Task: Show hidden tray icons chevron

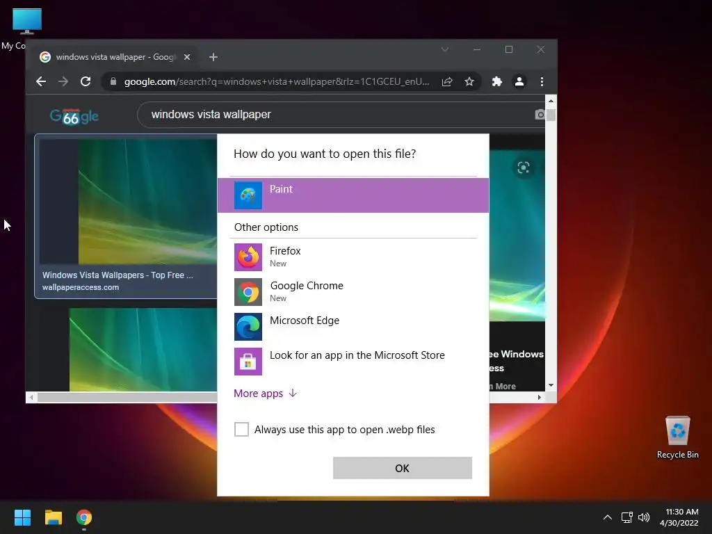Action: 607,517
